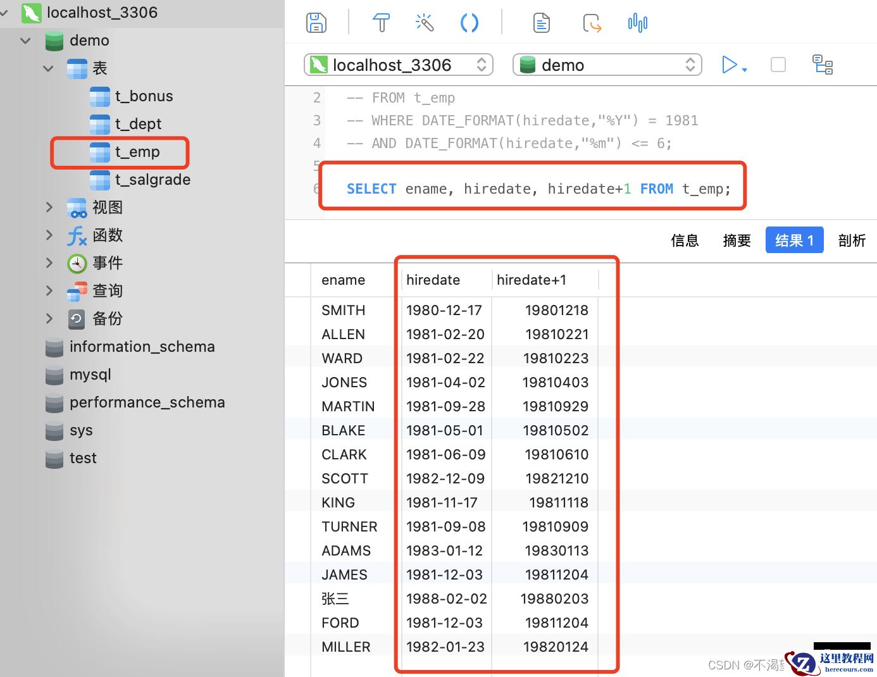
Task: Click the Stop square button
Action: coord(778,65)
